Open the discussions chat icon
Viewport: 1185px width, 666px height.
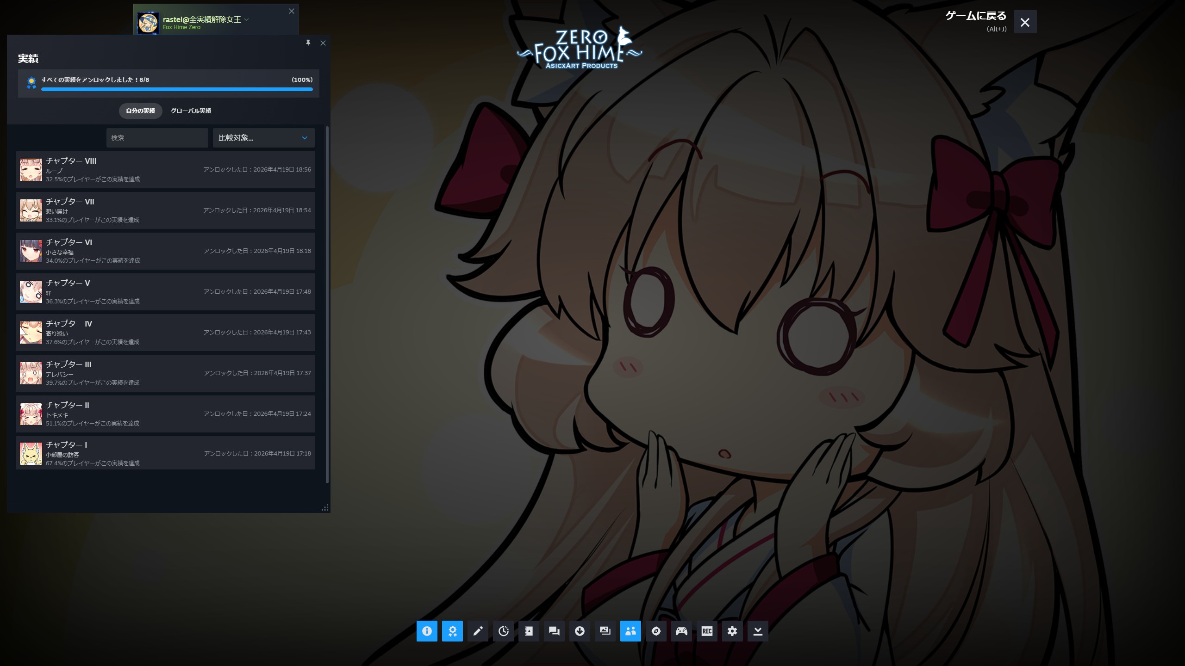554,631
